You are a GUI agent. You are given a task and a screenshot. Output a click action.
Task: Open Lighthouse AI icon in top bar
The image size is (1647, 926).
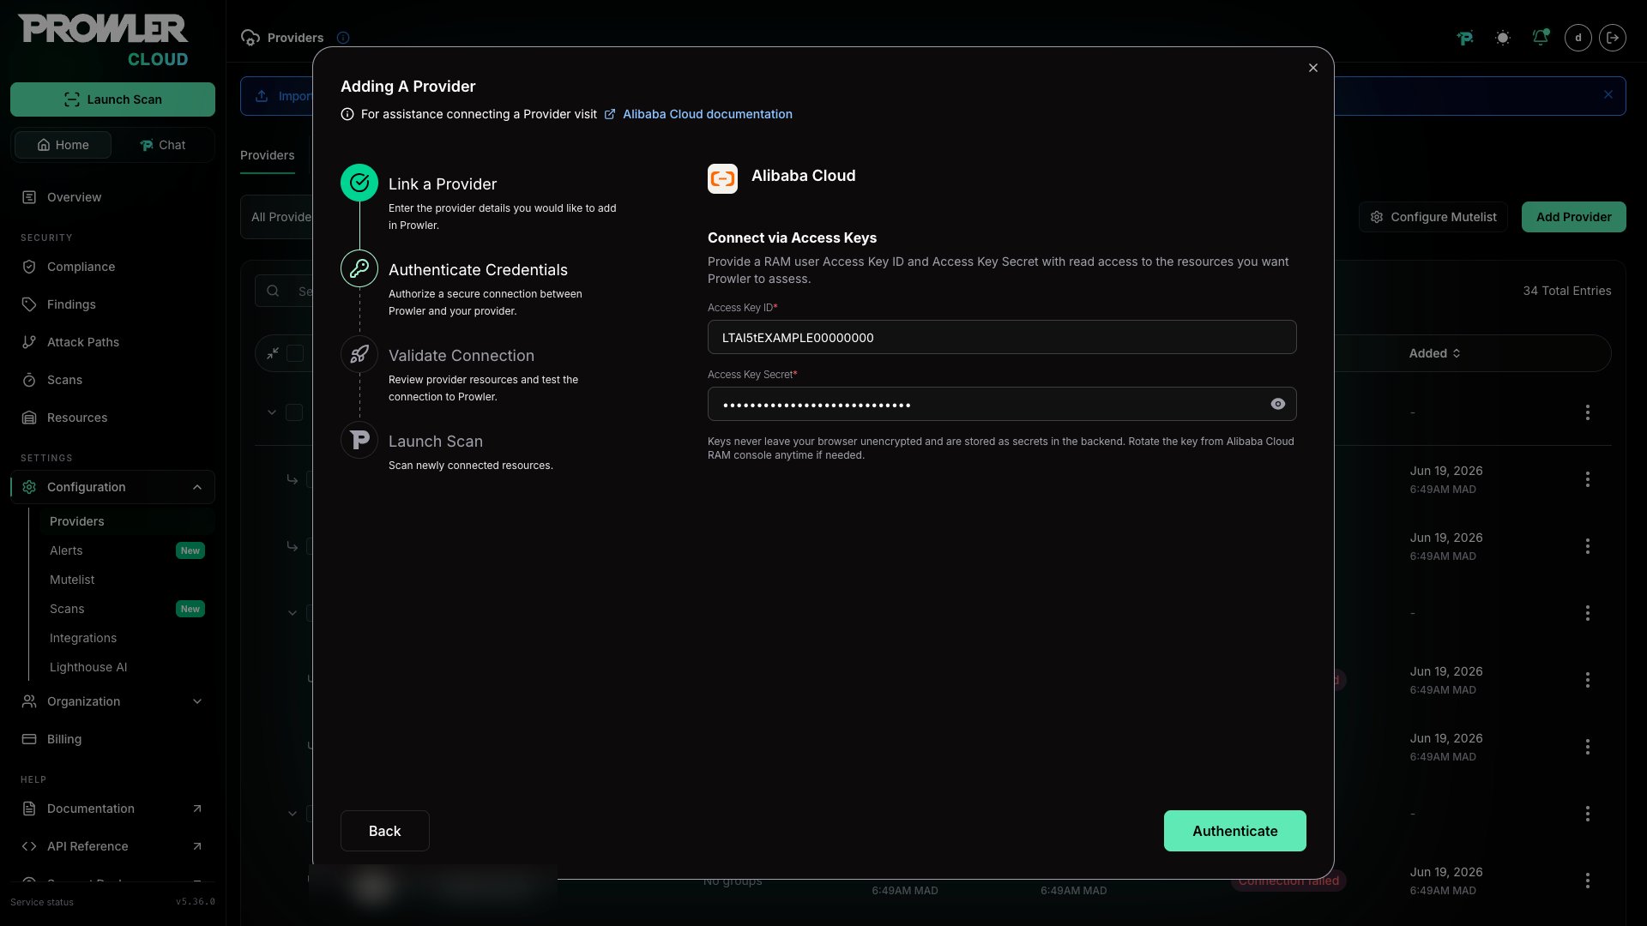(1465, 38)
